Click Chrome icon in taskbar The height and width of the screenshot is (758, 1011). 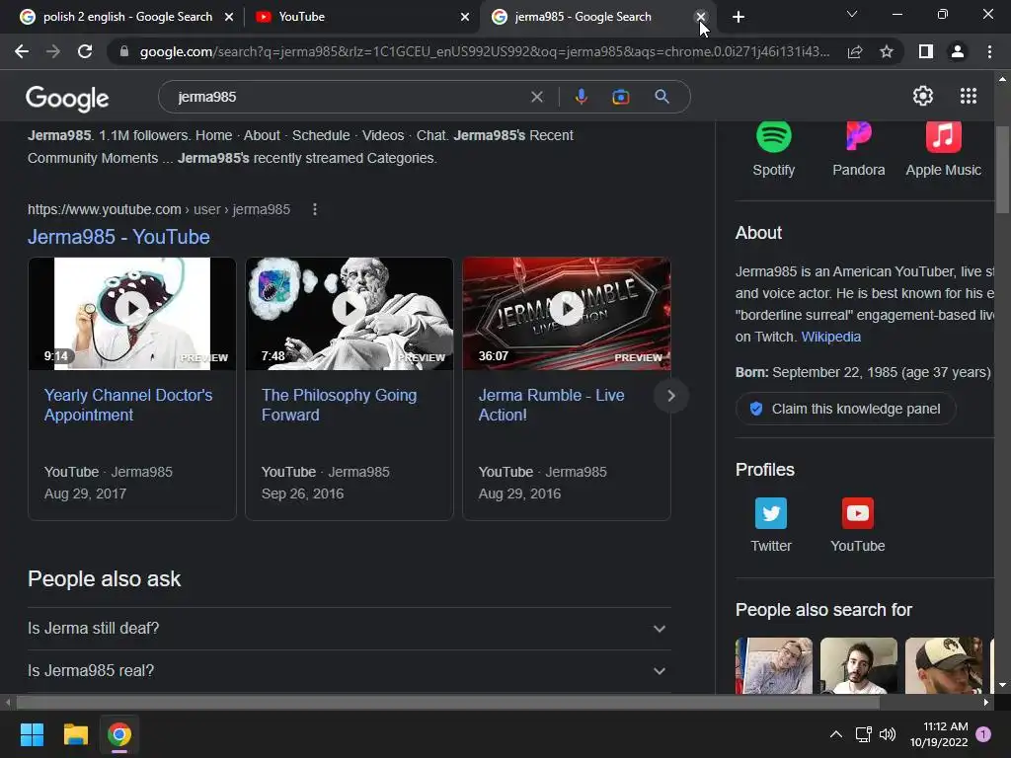pyautogui.click(x=119, y=734)
